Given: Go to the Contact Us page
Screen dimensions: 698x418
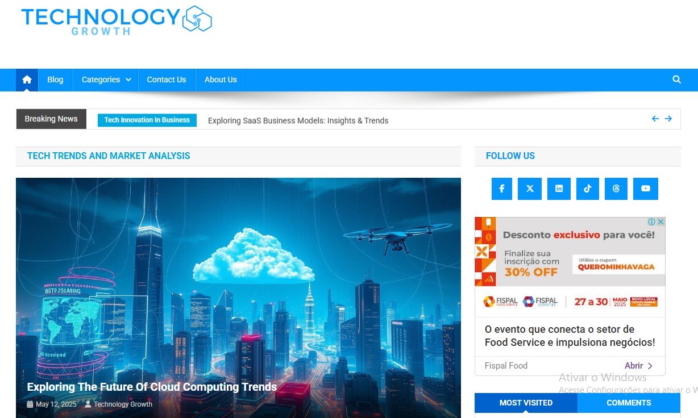Looking at the screenshot, I should coord(167,80).
